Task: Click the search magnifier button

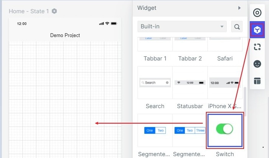Action: tap(237, 27)
